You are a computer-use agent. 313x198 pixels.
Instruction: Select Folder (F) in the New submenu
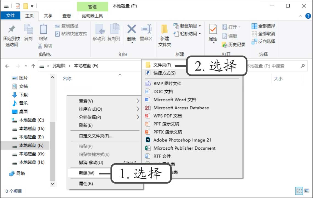tap(162, 65)
